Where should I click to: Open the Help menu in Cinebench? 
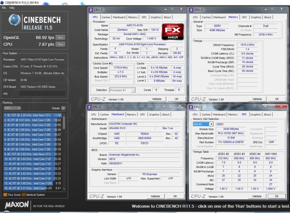pos(12,8)
